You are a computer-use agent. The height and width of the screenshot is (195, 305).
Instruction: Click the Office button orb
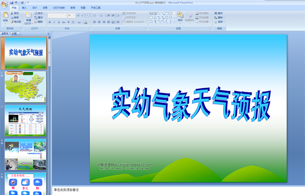pos(4,4)
